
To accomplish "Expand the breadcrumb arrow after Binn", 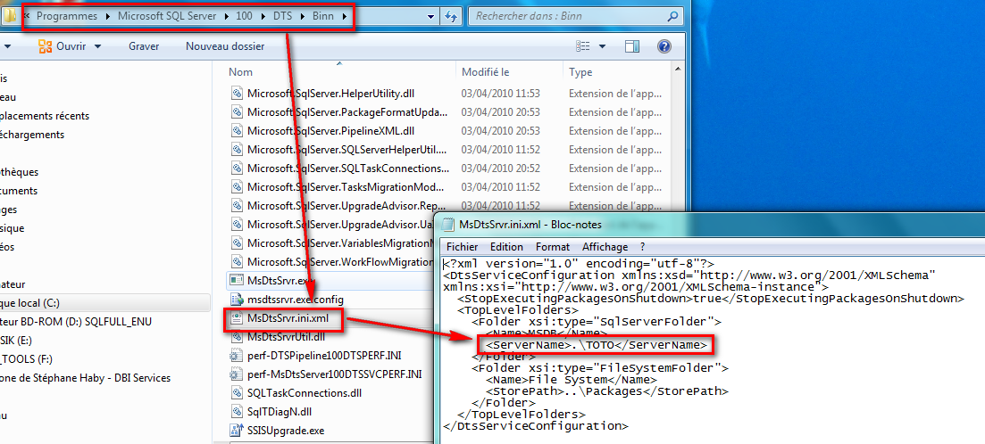I will tap(345, 16).
